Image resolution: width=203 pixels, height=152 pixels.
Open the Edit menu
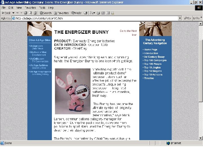pos(11,8)
